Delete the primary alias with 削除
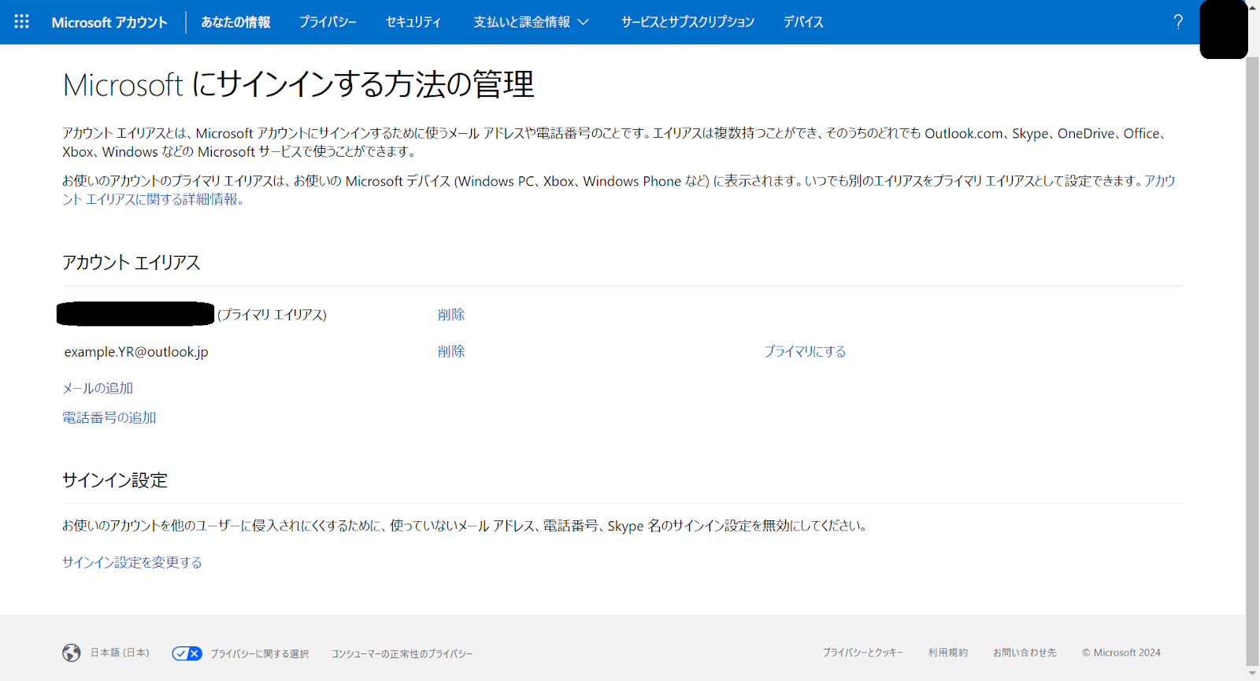 [451, 314]
